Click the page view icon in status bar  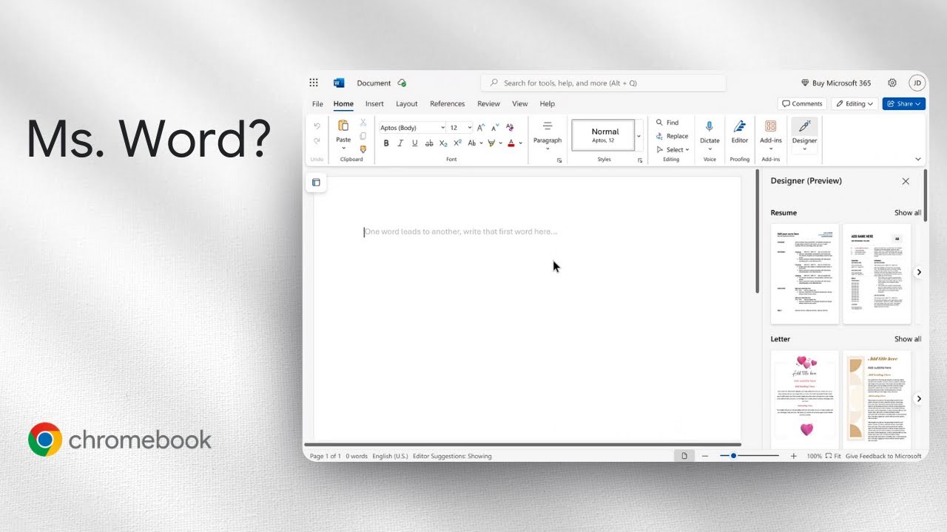[x=684, y=456]
